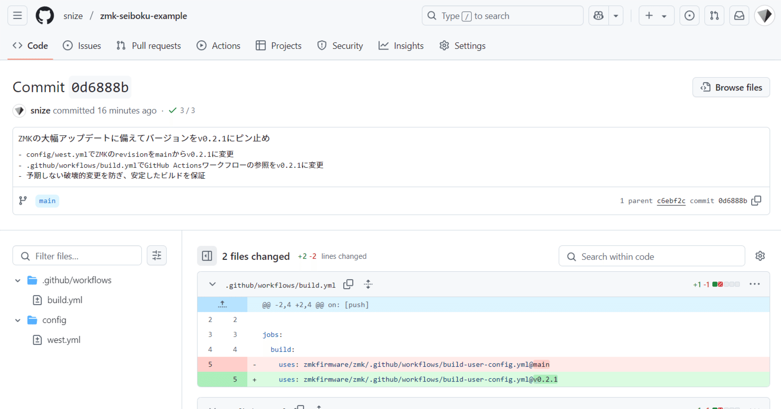Click '2 files changed' text
Screen dimensions: 781x409
pos(256,256)
